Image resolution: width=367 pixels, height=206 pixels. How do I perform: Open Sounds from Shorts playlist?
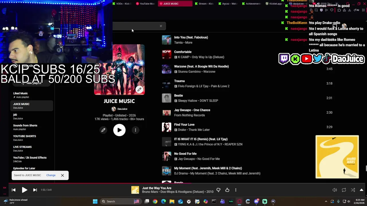click(32, 127)
